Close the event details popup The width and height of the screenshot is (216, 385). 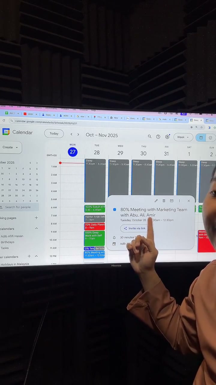[189, 201]
